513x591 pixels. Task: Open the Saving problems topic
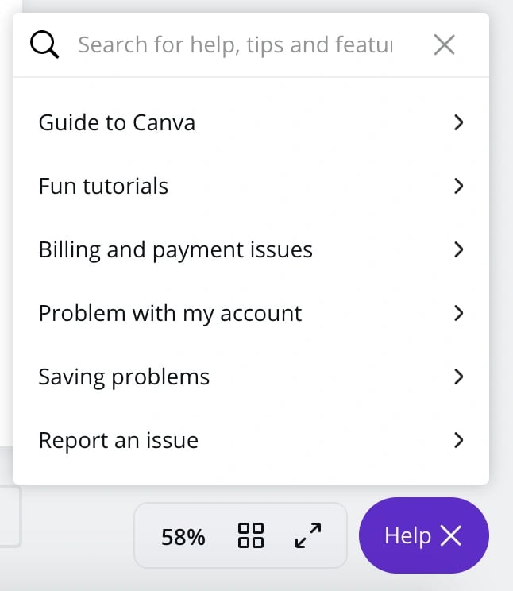click(x=124, y=377)
